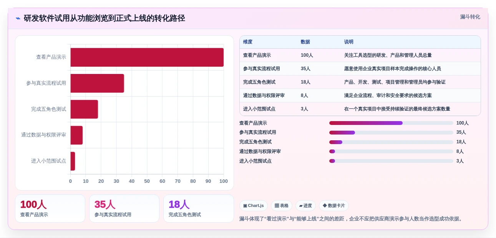Image resolution: width=496 pixels, height=238 pixels.
Task: Click the progress list label 通过数据与权限评审
Action: click(260, 151)
